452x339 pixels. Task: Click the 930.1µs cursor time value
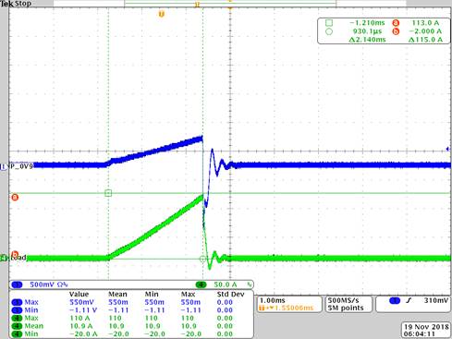coord(367,31)
